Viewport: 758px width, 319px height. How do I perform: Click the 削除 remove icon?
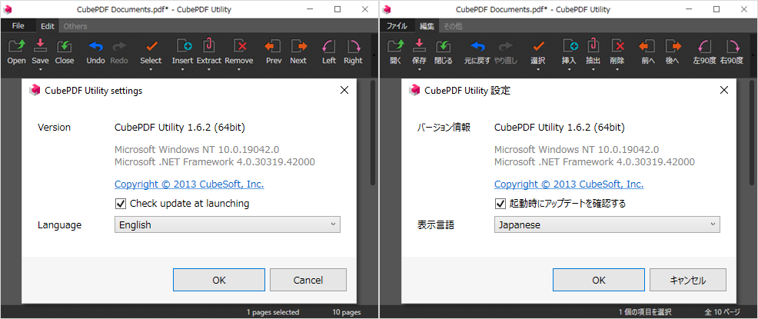[617, 46]
